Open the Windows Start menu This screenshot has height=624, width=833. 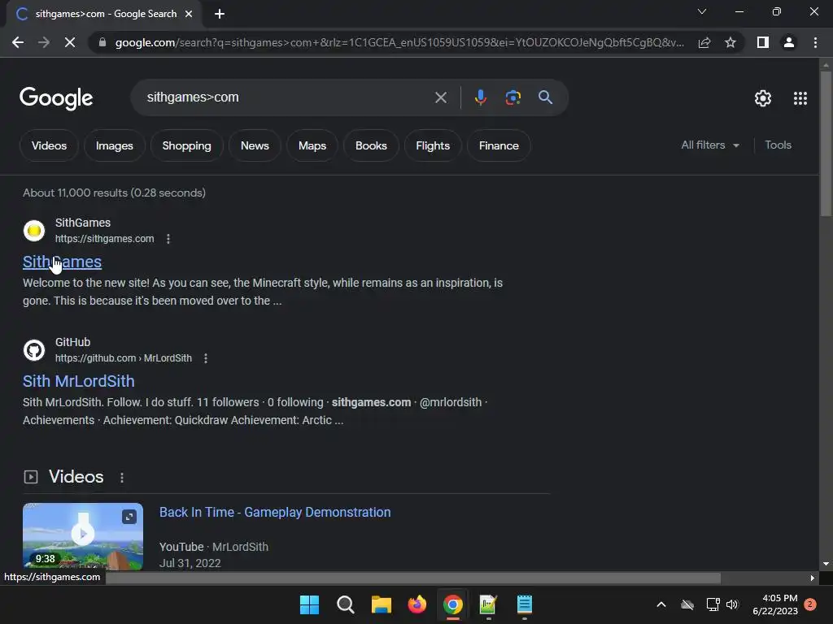pyautogui.click(x=309, y=604)
